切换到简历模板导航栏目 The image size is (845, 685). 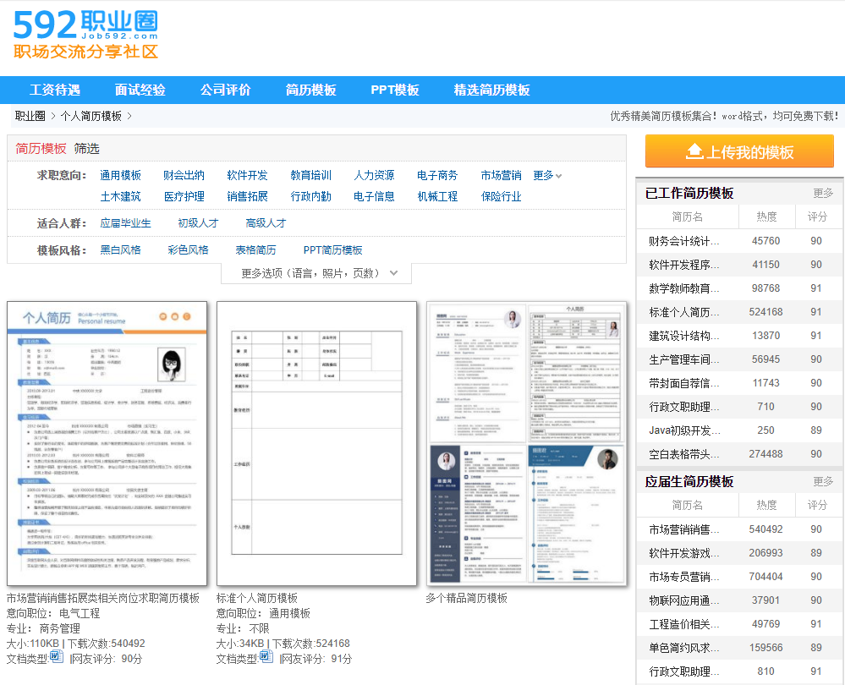(310, 90)
